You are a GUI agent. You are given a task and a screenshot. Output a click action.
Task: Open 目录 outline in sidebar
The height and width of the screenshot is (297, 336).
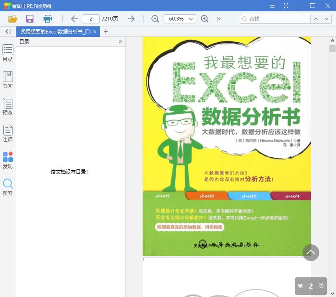[8, 53]
